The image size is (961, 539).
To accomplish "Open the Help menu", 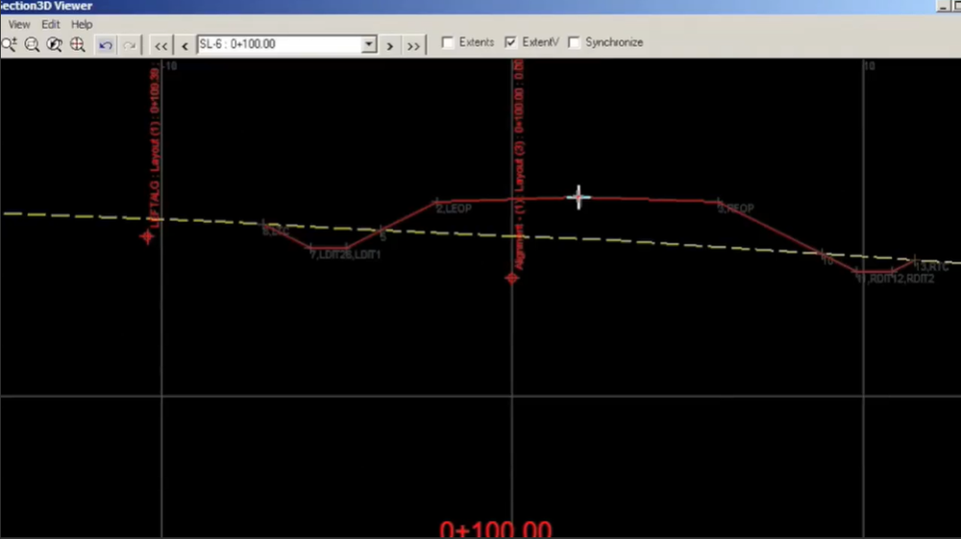I will click(82, 25).
